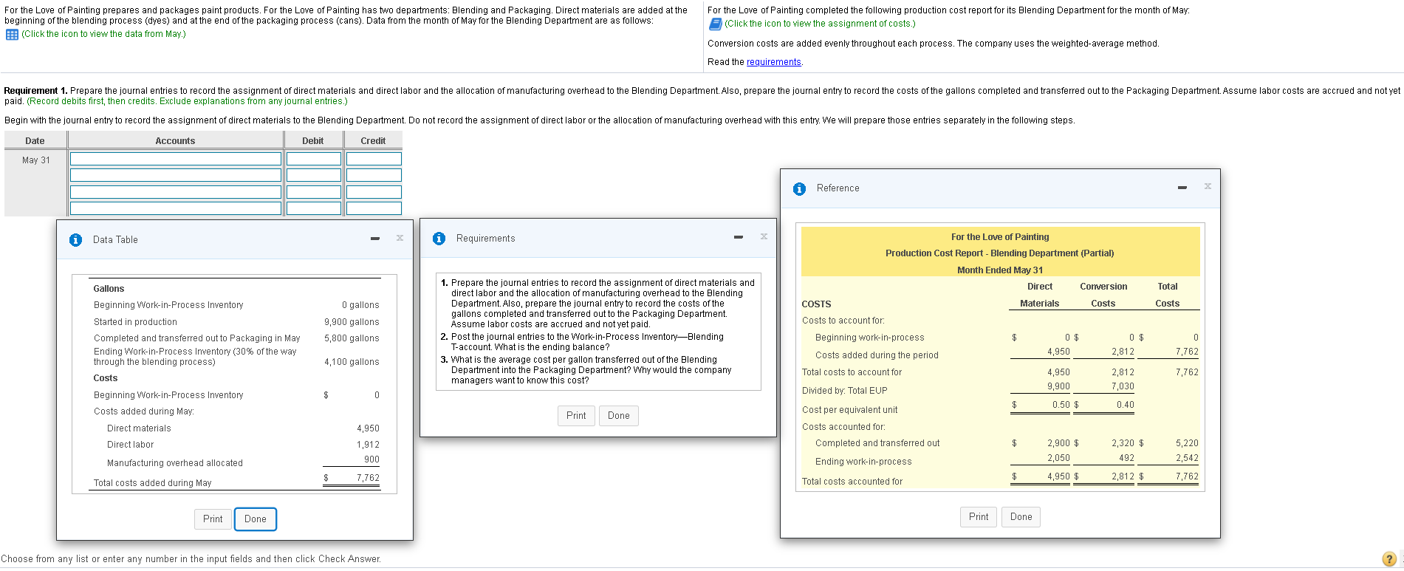The height and width of the screenshot is (571, 1404).
Task: Click Done in the Requirements dialog
Action: 619,416
